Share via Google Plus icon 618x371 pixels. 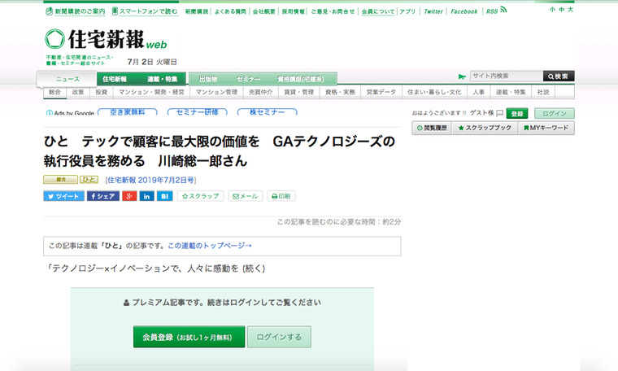click(128, 196)
